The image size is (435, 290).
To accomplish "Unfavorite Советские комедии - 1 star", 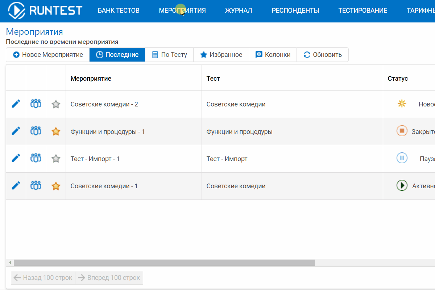I will click(56, 186).
